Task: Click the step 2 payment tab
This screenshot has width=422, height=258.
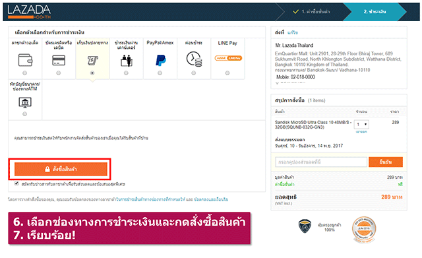Action: pyautogui.click(x=375, y=12)
